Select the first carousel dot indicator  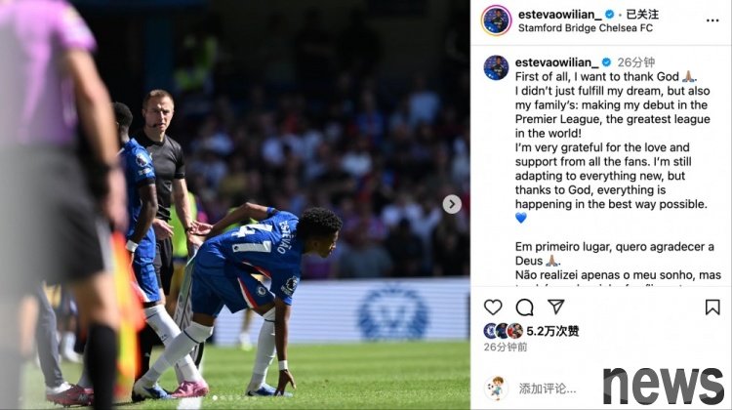215,398
